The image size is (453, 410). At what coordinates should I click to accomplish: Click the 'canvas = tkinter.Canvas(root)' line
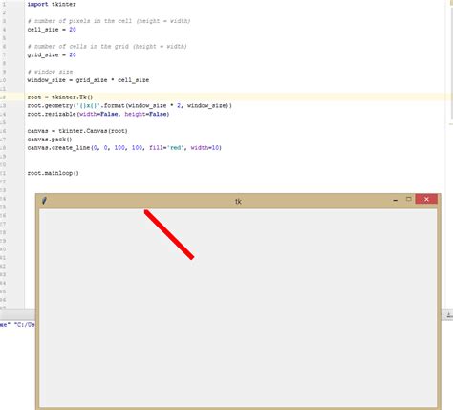click(77, 131)
